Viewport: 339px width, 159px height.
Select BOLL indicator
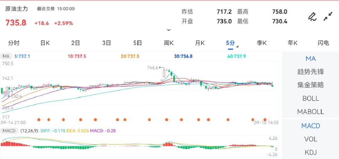pyautogui.click(x=311, y=99)
